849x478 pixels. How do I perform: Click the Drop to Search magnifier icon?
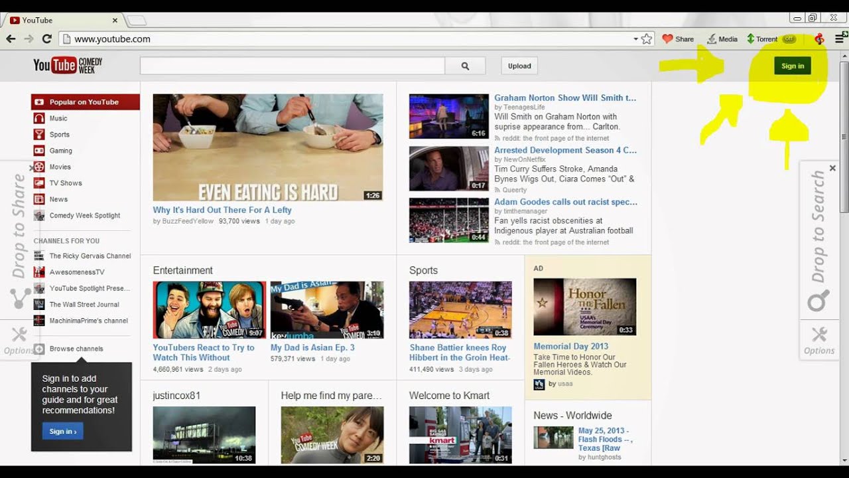pos(818,301)
